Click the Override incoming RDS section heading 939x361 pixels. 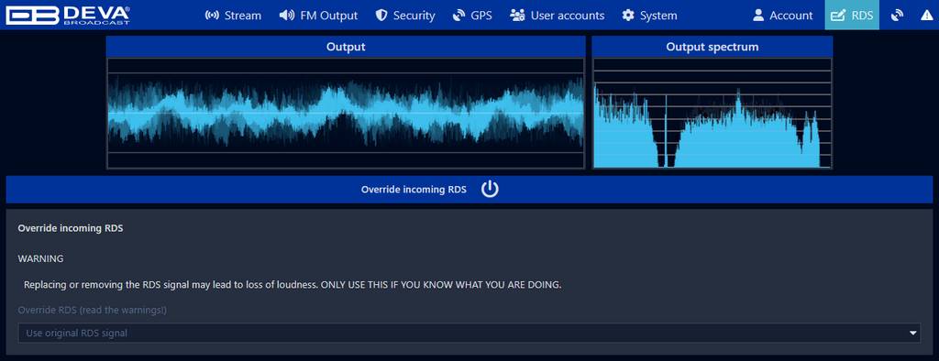[x=71, y=228]
